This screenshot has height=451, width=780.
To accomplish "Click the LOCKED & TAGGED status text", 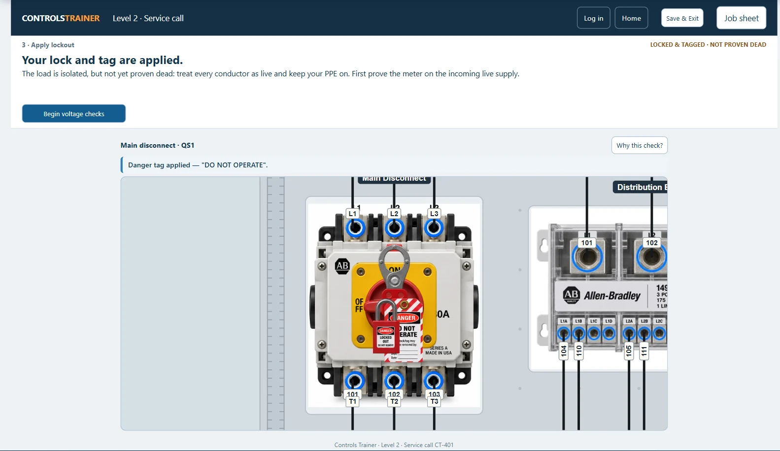I will click(x=708, y=45).
